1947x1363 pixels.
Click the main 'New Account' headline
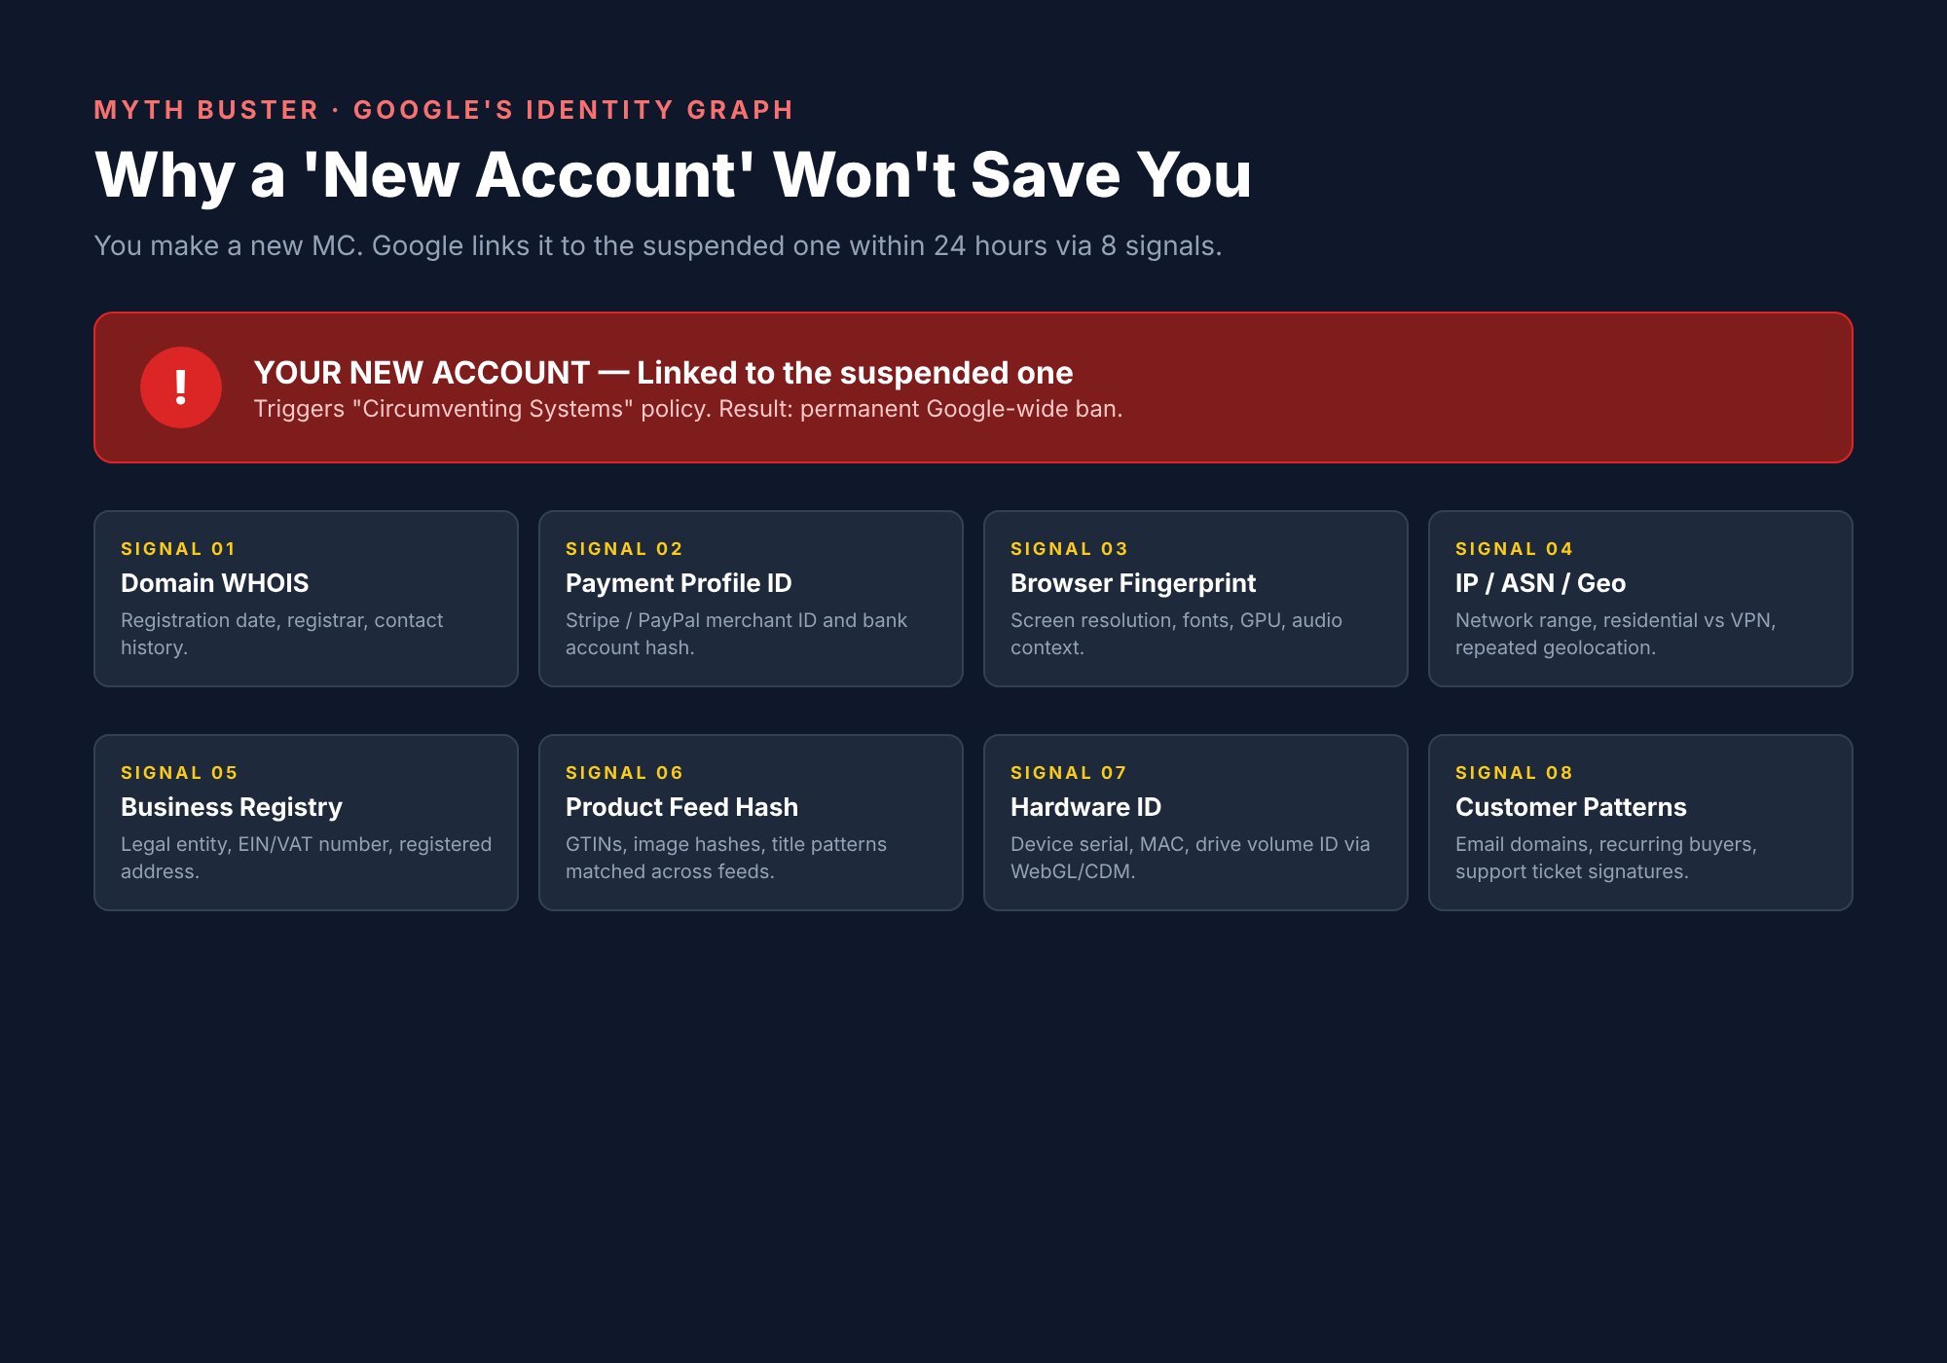tap(673, 175)
